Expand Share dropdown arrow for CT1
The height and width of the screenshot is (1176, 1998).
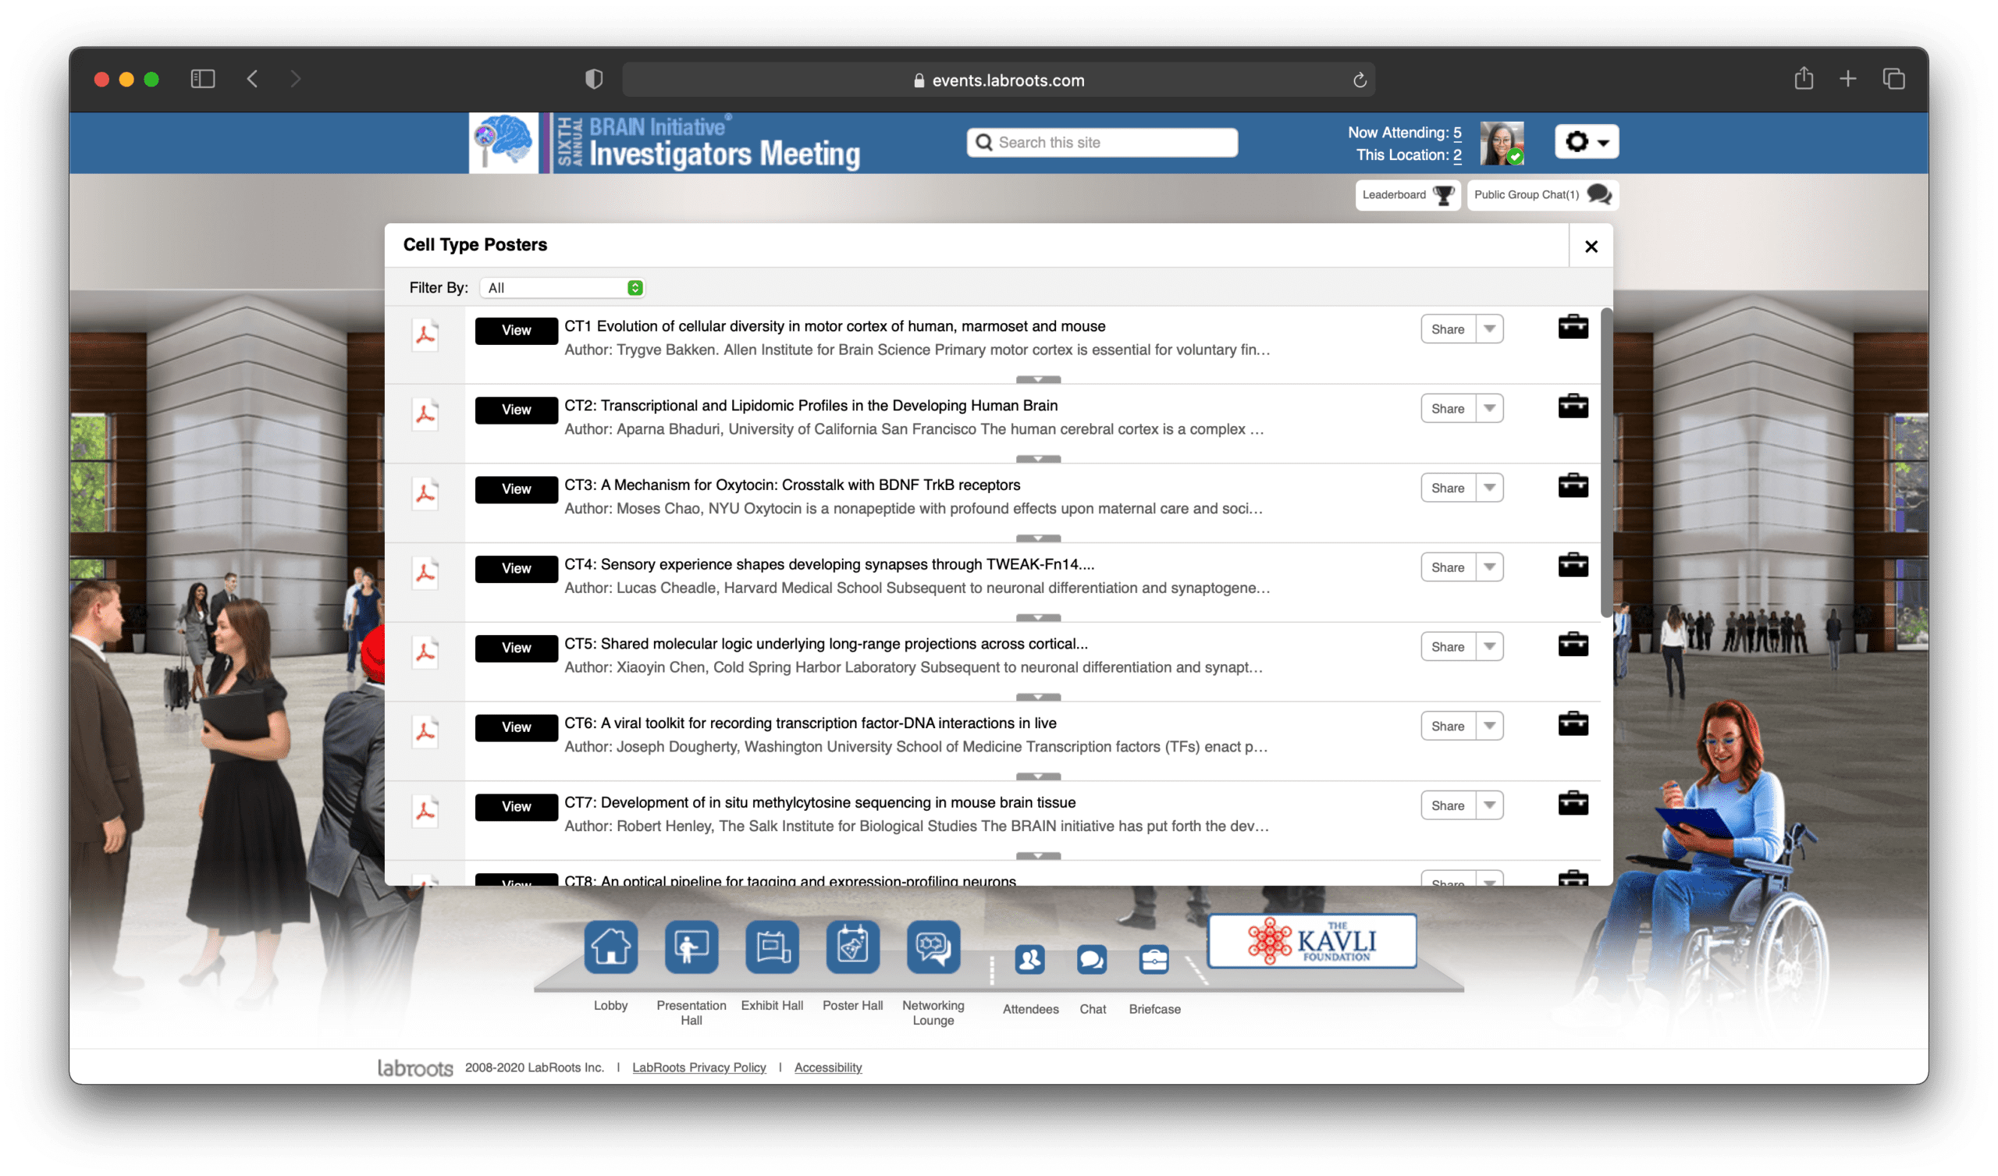click(1490, 329)
